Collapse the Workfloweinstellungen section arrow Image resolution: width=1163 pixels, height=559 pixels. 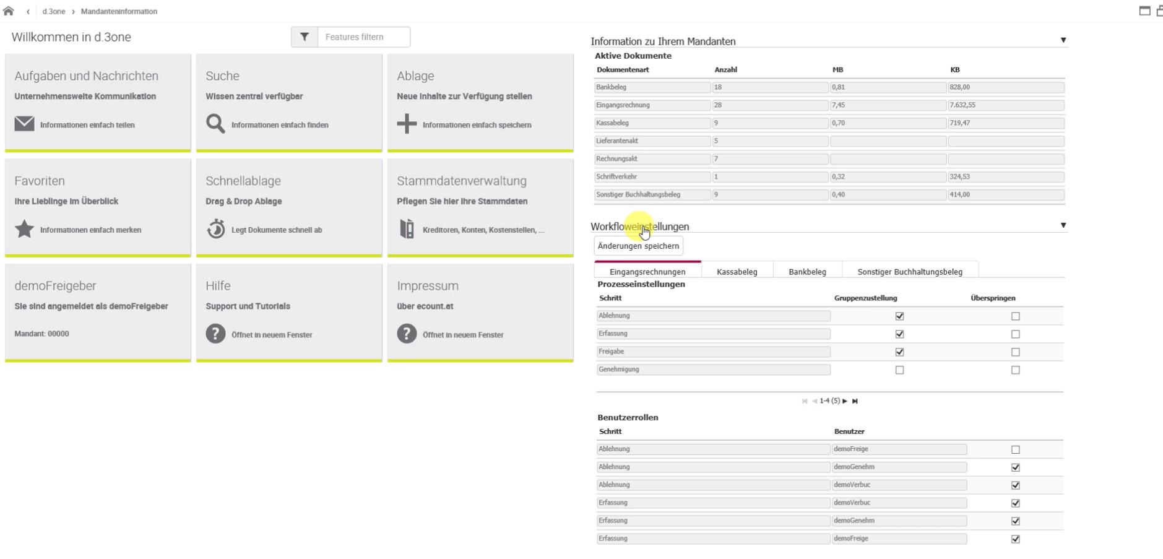click(x=1063, y=225)
